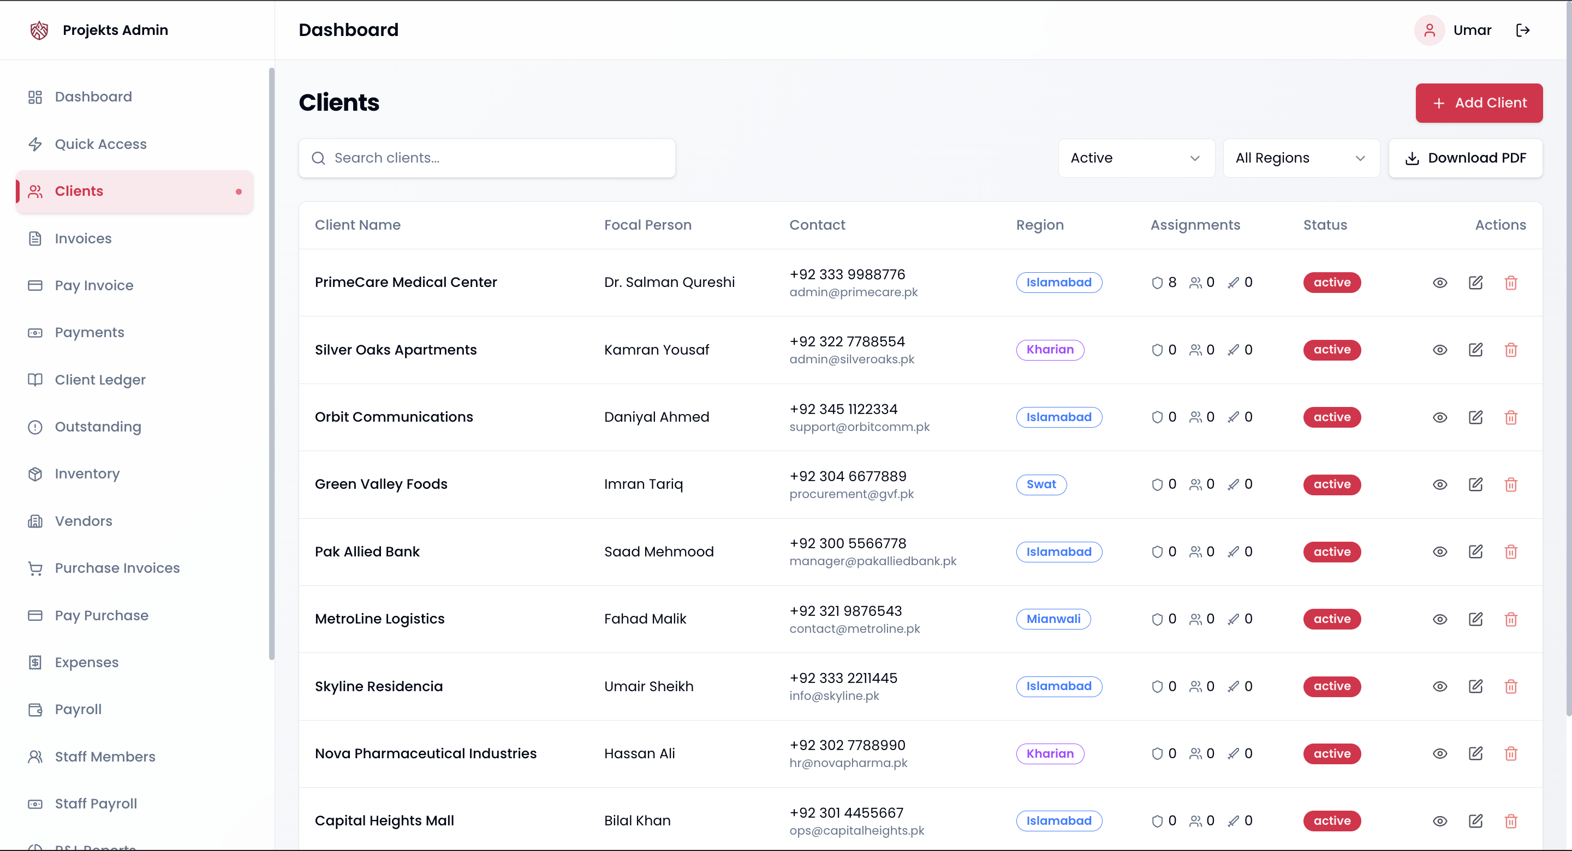Open the Invoices sidebar page
Viewport: 1572px width, 851px height.
(x=134, y=238)
